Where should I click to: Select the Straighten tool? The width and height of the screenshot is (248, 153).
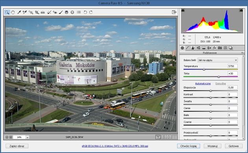point(43,12)
